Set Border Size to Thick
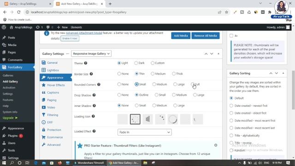This screenshot has height=166, width=295. [174, 74]
